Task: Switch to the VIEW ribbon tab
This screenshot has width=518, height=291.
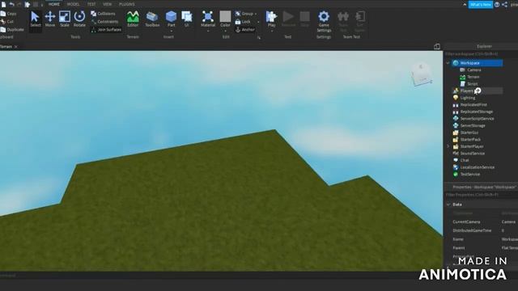Action: click(108, 4)
